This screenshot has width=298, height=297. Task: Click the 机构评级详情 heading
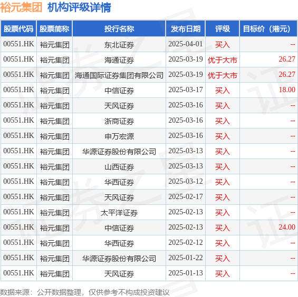pos(79,7)
